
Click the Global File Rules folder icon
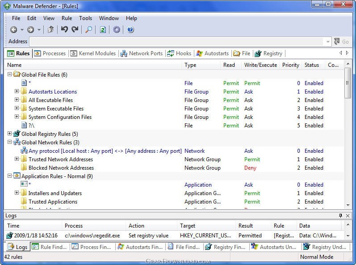(x=17, y=74)
